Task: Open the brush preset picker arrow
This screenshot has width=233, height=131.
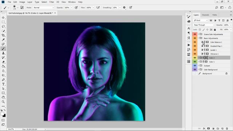Action: coord(18,8)
